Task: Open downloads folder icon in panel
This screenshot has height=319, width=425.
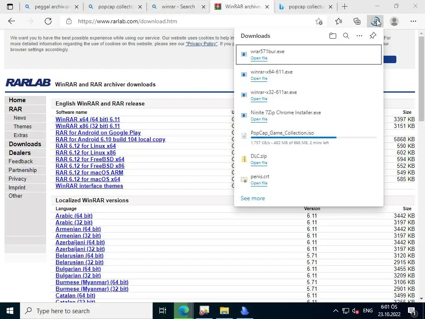Action: pyautogui.click(x=332, y=36)
